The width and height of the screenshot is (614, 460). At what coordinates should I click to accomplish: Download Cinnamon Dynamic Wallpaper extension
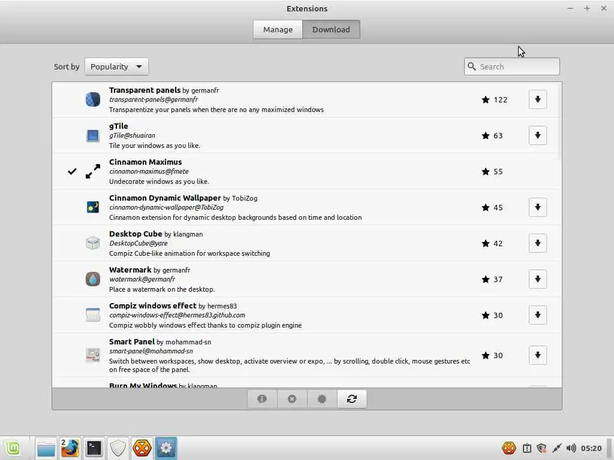tap(537, 207)
